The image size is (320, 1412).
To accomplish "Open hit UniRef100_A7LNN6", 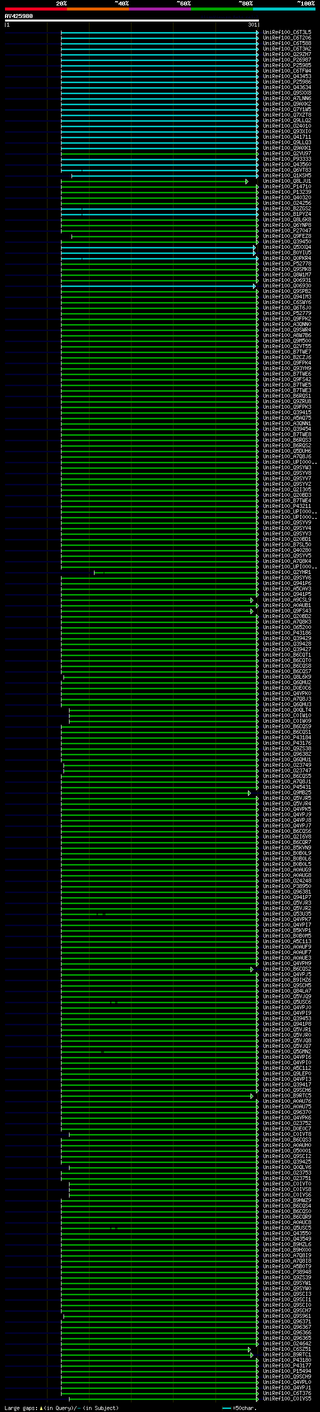I will pyautogui.click(x=287, y=99).
